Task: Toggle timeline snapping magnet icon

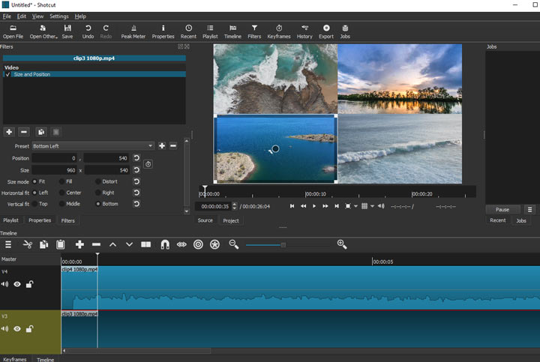Action: (165, 244)
